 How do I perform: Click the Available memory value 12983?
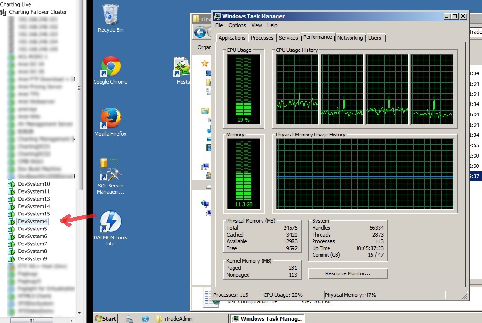[x=290, y=241]
